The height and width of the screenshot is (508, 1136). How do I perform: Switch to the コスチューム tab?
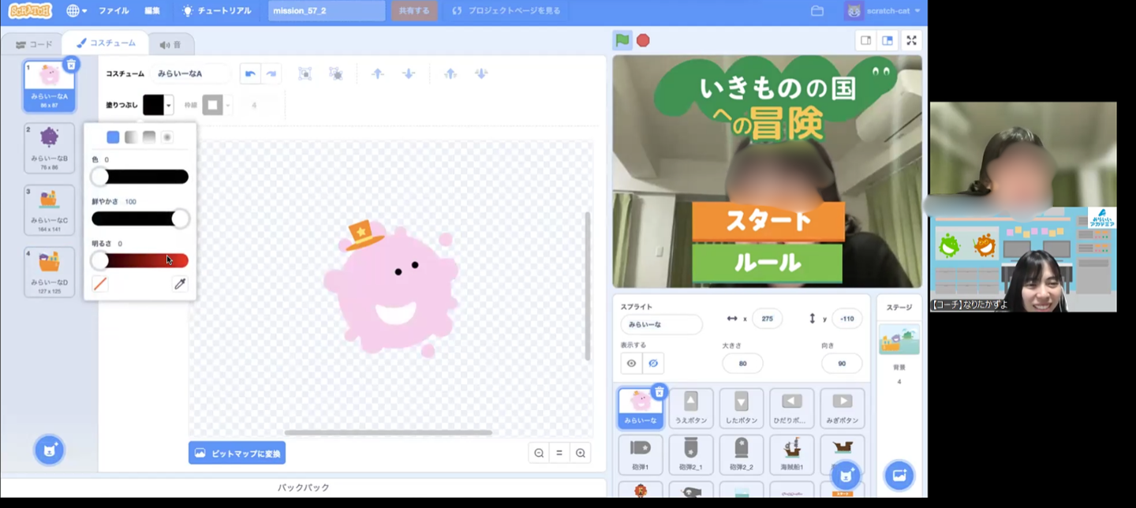106,43
